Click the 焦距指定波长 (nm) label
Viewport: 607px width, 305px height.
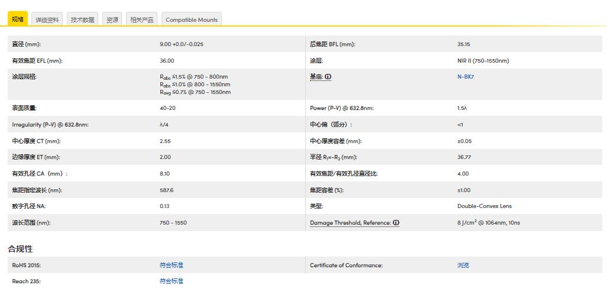pyautogui.click(x=37, y=190)
